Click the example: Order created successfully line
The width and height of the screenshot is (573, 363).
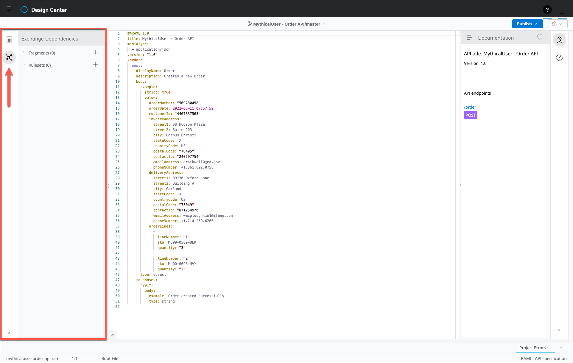tap(186, 296)
